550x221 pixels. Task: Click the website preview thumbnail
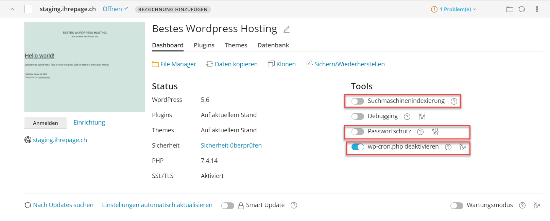click(85, 67)
